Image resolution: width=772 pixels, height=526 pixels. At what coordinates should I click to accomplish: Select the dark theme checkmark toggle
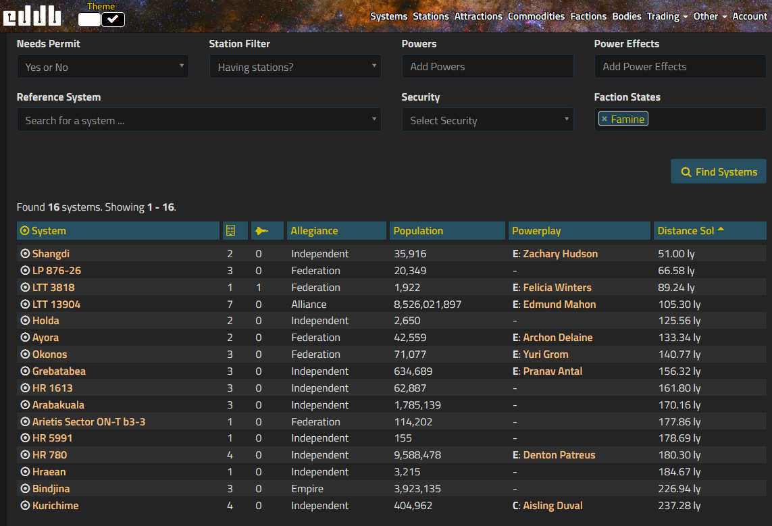pyautogui.click(x=113, y=20)
